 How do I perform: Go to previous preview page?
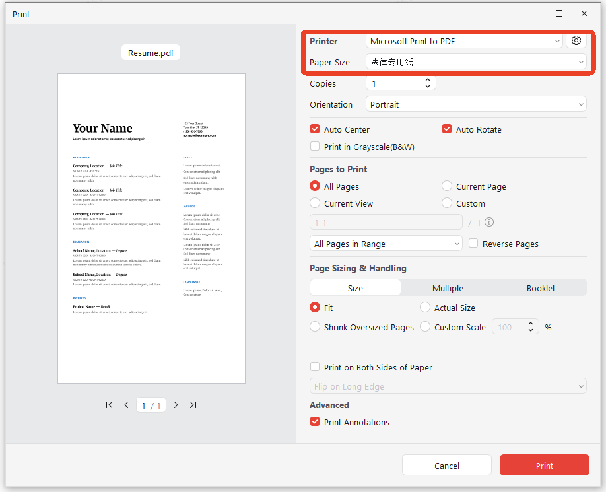tap(126, 405)
